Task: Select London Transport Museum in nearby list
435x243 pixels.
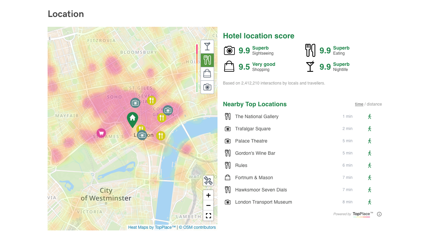Action: 264,202
